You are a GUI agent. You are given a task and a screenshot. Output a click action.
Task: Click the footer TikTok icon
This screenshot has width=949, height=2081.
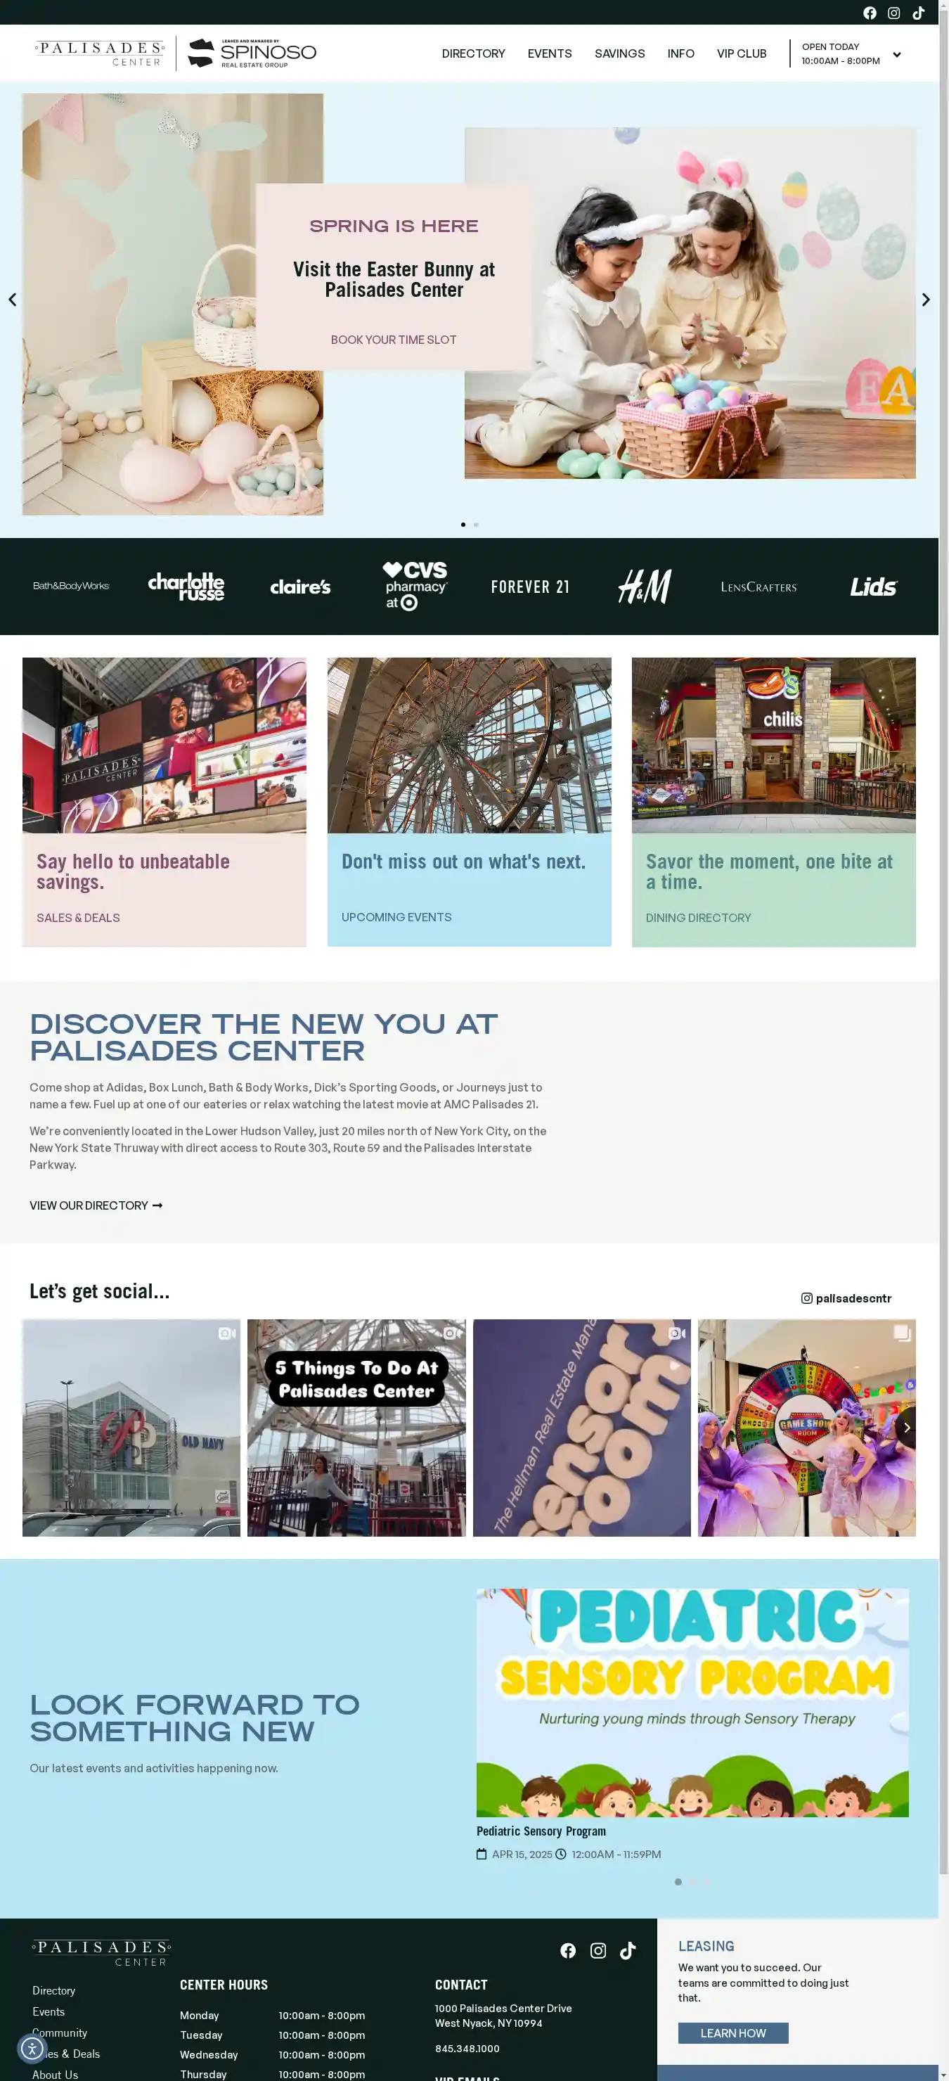point(628,1950)
